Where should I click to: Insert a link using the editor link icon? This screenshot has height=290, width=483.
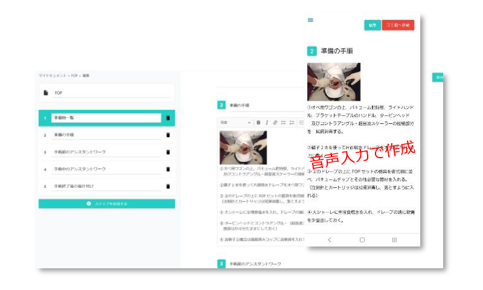point(275,123)
